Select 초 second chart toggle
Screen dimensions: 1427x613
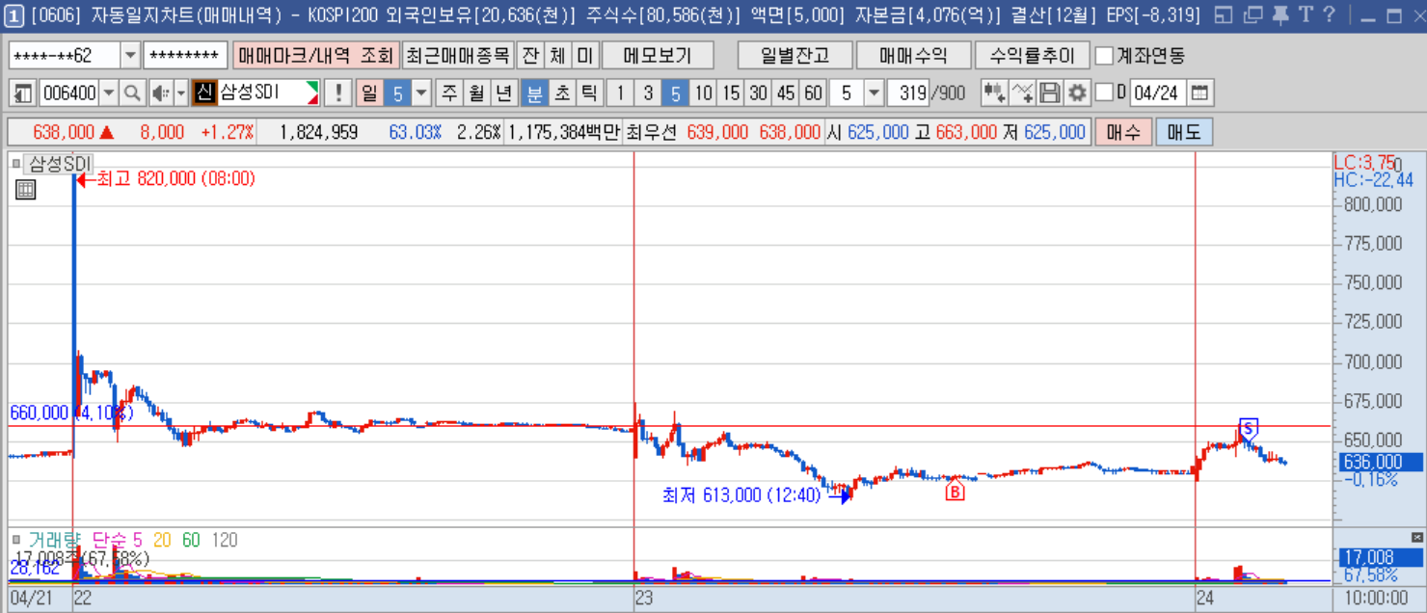coord(561,93)
